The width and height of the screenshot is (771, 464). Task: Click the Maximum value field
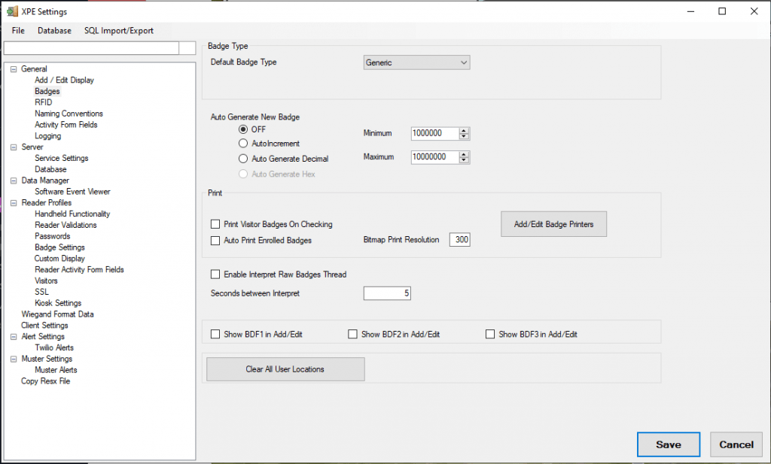coord(435,157)
